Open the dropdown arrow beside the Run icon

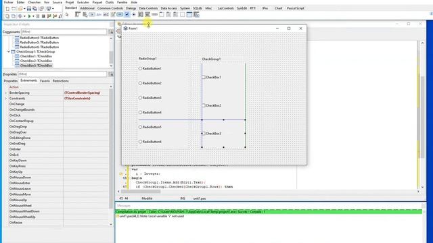point(33,16)
